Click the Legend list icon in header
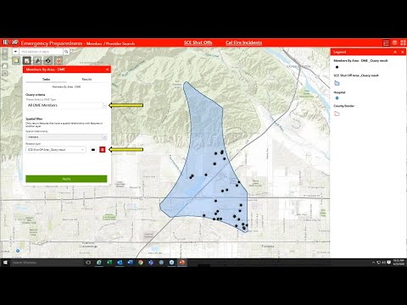407x305 pixels. tap(386, 43)
